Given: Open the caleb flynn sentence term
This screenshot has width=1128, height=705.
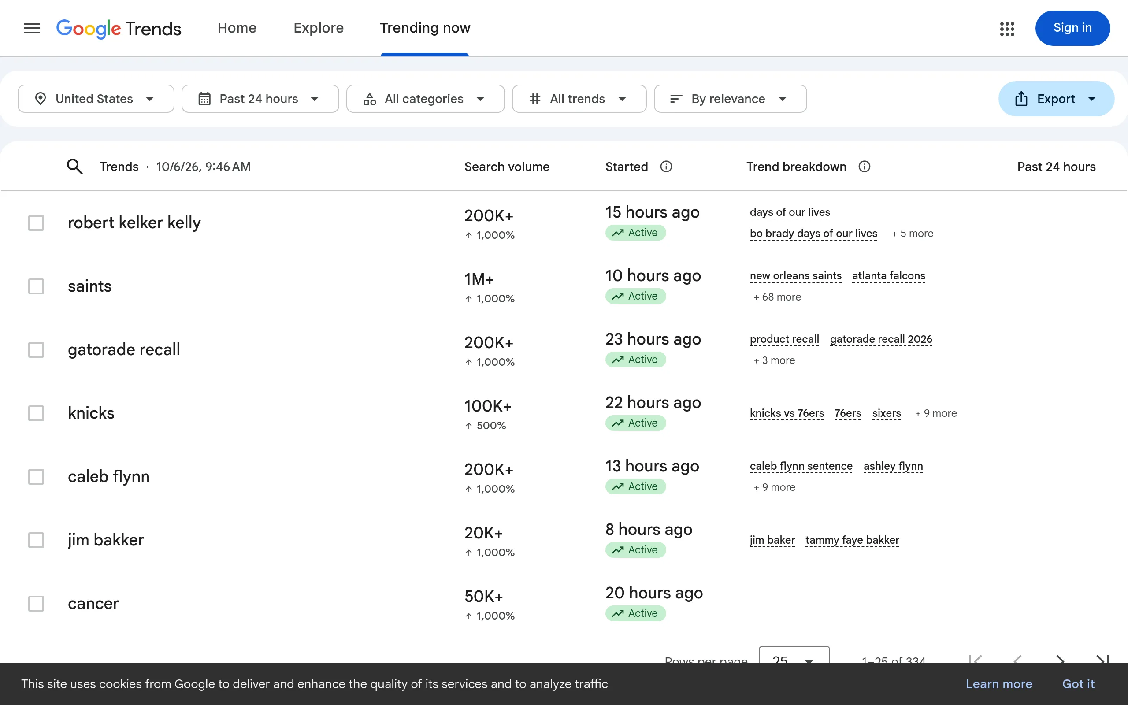Looking at the screenshot, I should click(x=801, y=466).
